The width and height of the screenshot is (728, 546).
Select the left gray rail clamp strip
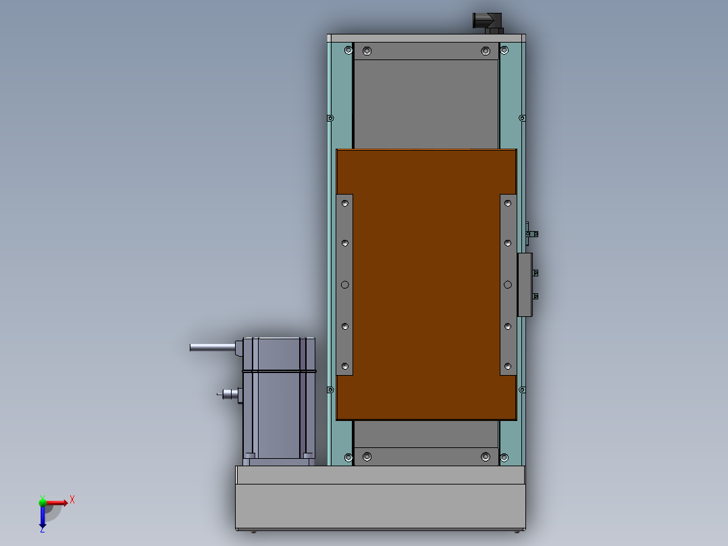[x=344, y=284]
